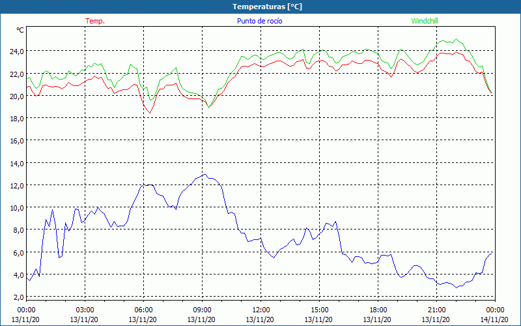Click the '09:00' time axis label

(x=202, y=310)
